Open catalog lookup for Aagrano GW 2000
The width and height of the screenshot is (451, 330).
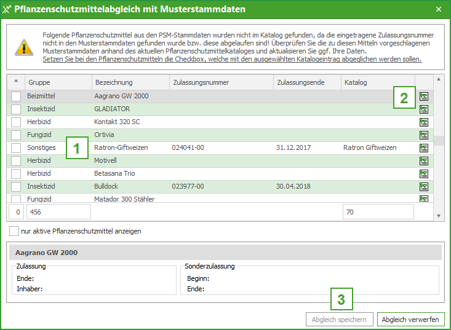[x=424, y=96]
